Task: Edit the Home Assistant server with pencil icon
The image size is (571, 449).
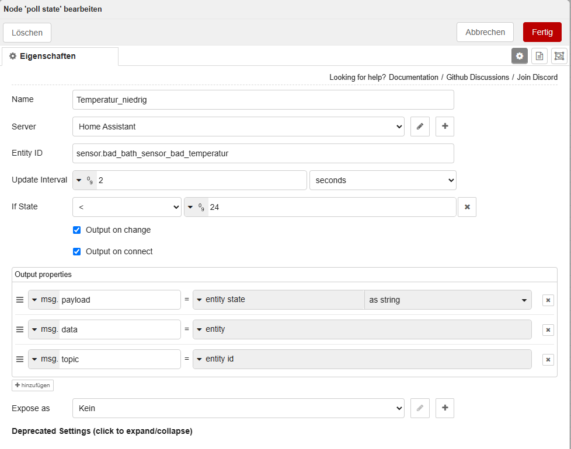Action: 420,127
